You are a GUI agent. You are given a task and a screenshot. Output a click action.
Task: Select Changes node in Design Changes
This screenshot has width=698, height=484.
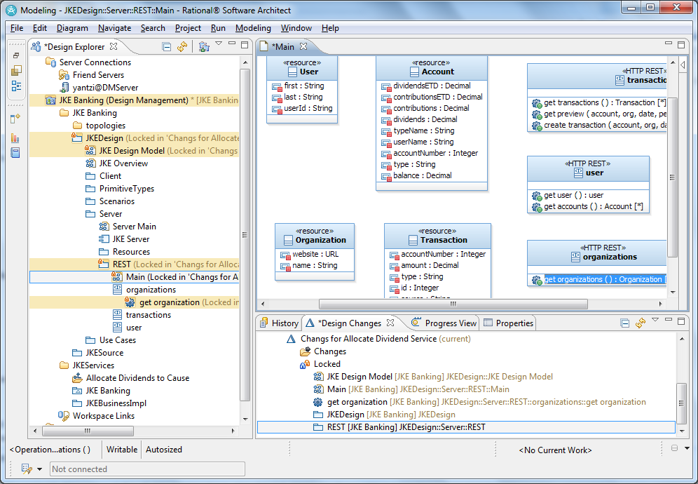tap(330, 351)
